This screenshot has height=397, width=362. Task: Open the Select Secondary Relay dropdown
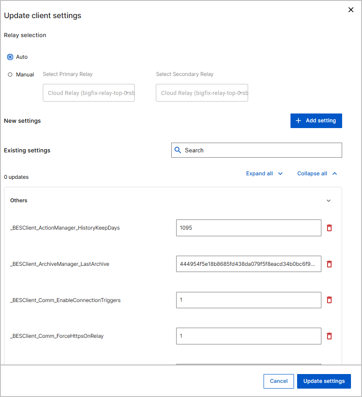202,93
